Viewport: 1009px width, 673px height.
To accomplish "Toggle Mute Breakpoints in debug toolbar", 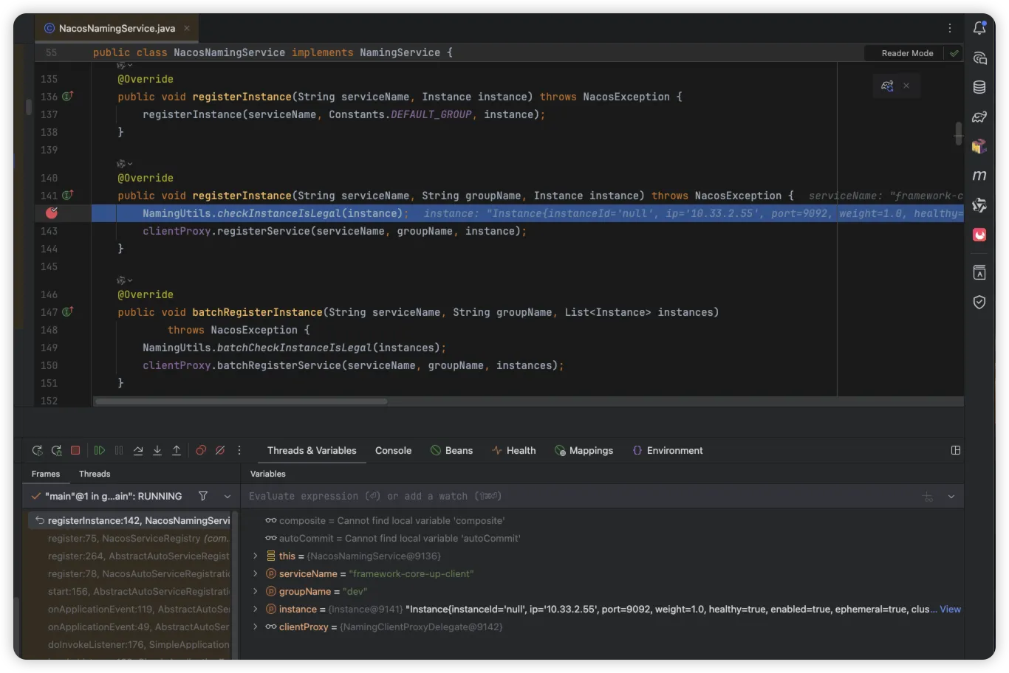I will 220,450.
